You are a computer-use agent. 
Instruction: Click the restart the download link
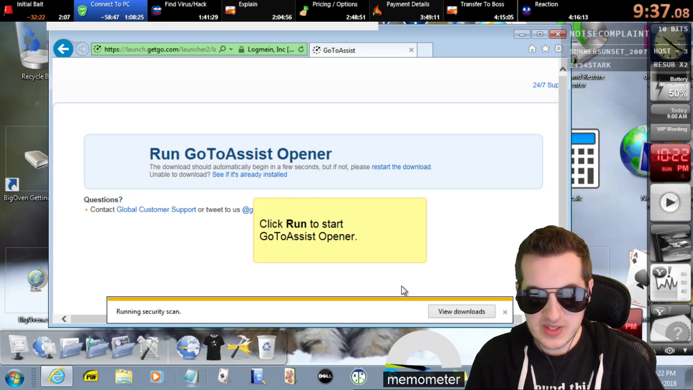(x=401, y=167)
